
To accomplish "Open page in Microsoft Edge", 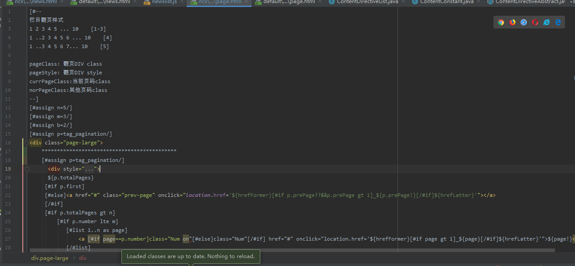I will pos(558,22).
